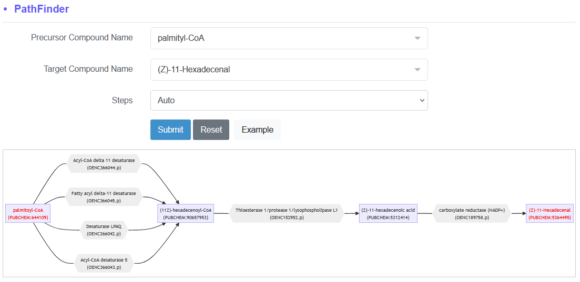Select the (Z)-11-hexadecenoic acid compound node
The width and height of the screenshot is (580, 282).
tap(388, 214)
